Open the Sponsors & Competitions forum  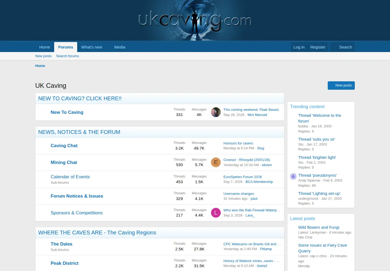pos(77,213)
